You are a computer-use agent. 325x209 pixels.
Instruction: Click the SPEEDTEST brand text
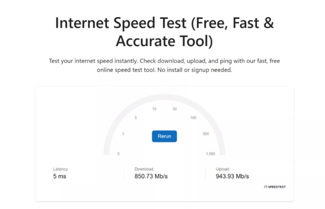(277, 187)
